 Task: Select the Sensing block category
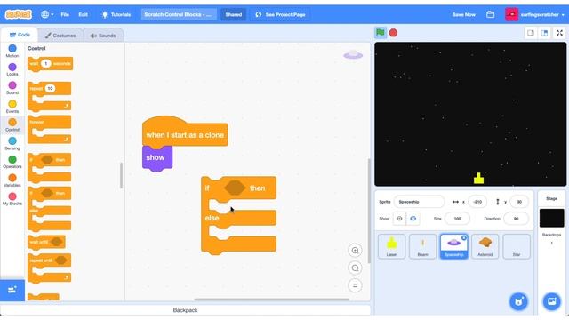[x=12, y=143]
